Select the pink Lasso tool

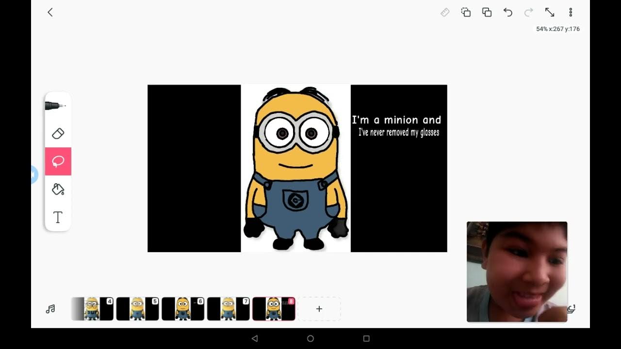58,161
